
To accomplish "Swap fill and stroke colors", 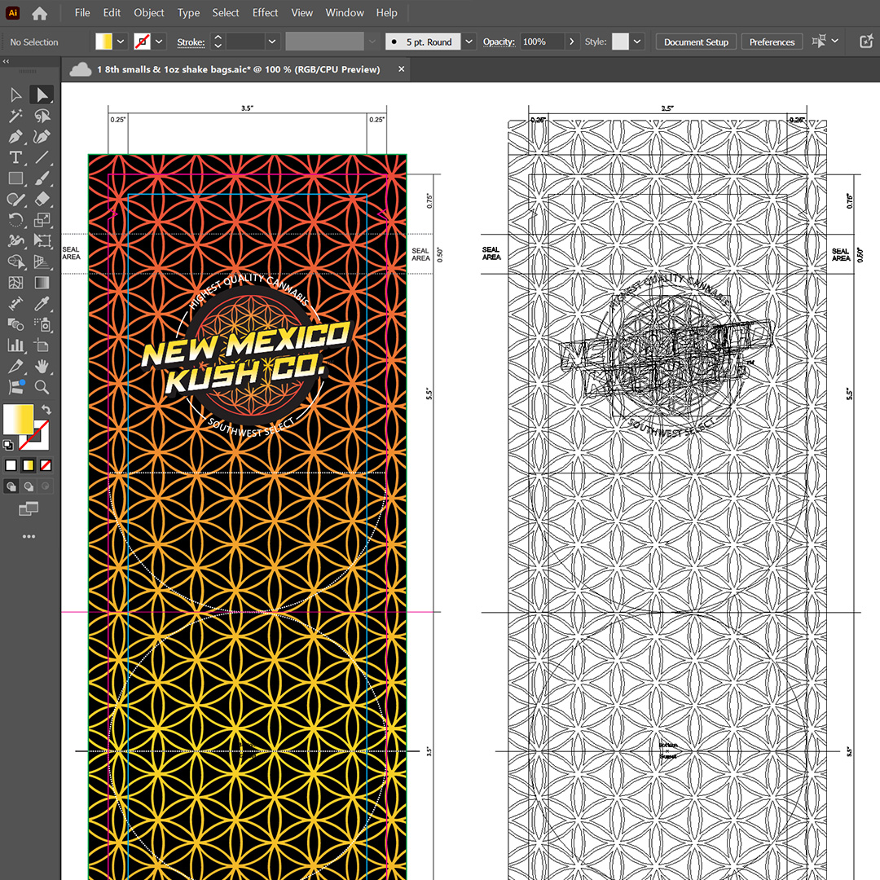I will tap(46, 410).
